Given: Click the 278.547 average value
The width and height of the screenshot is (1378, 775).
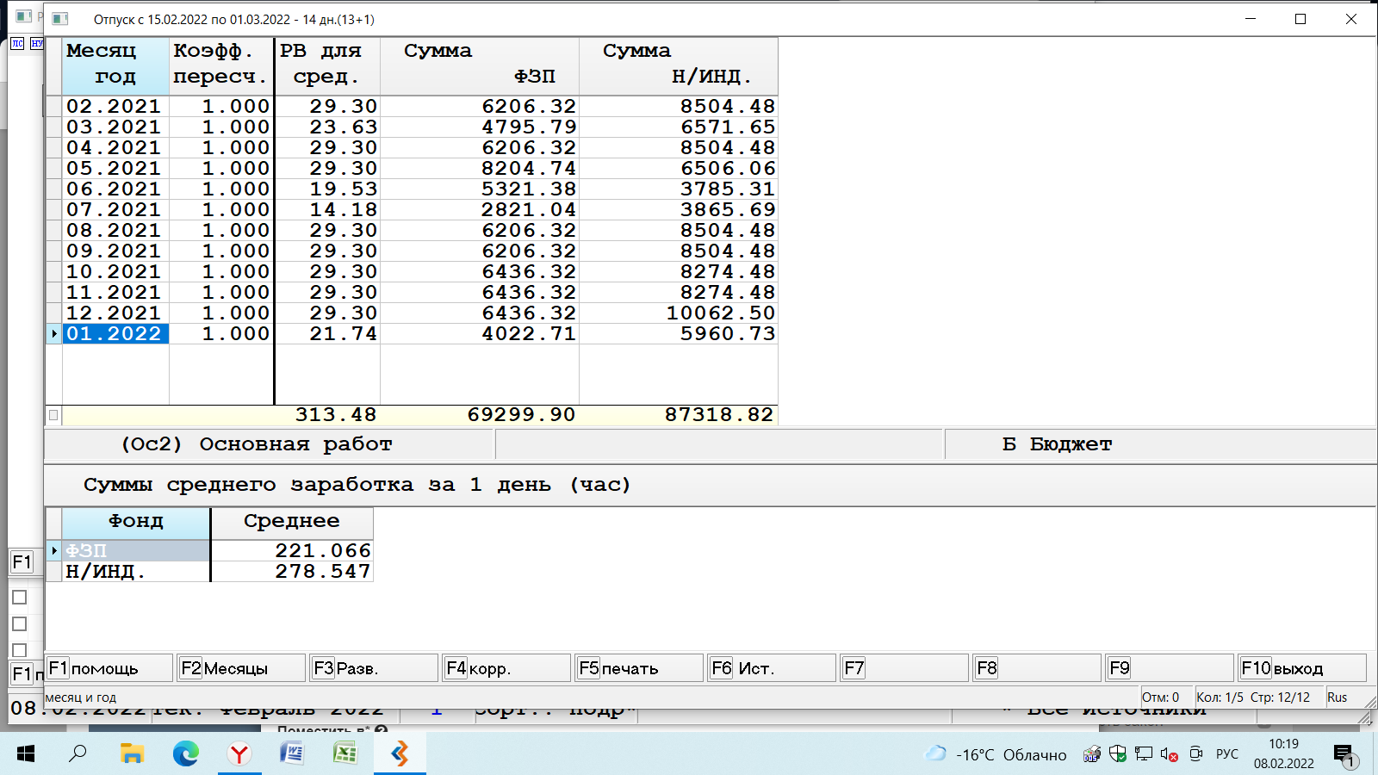Looking at the screenshot, I should (x=323, y=571).
